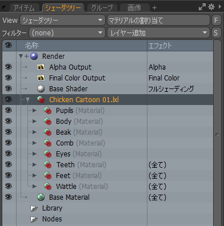Click the Teeth material icon

47,164
